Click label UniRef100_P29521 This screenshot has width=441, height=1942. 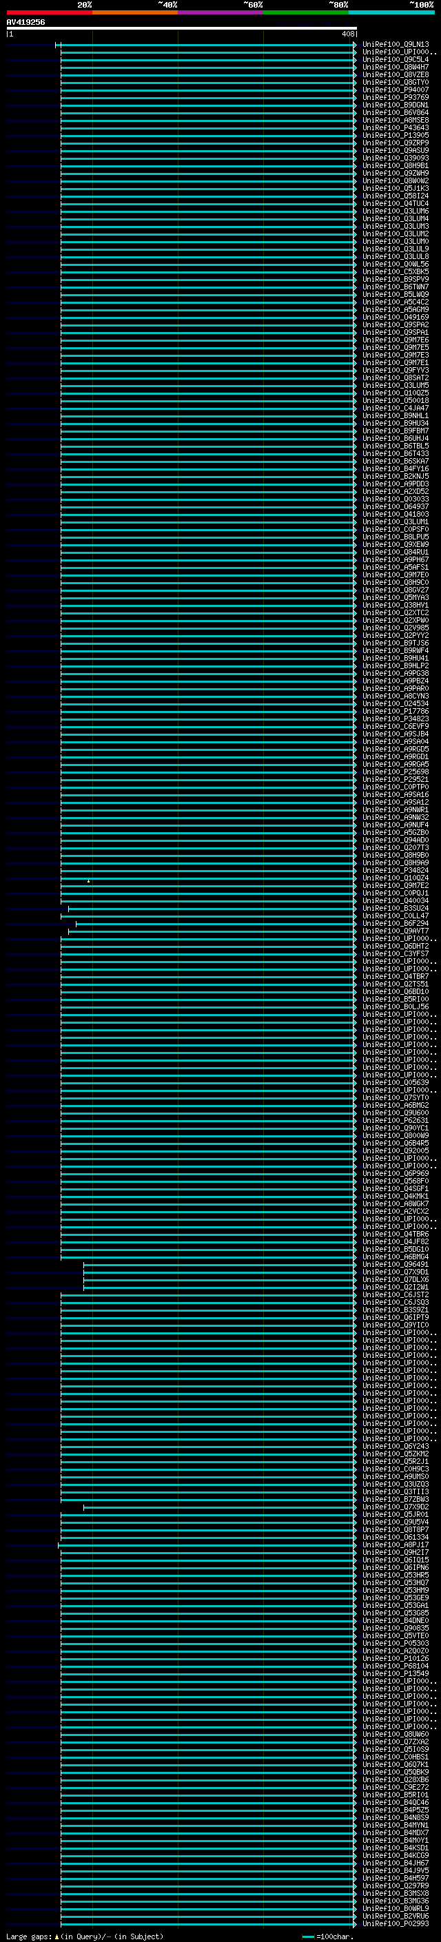pyautogui.click(x=395, y=780)
